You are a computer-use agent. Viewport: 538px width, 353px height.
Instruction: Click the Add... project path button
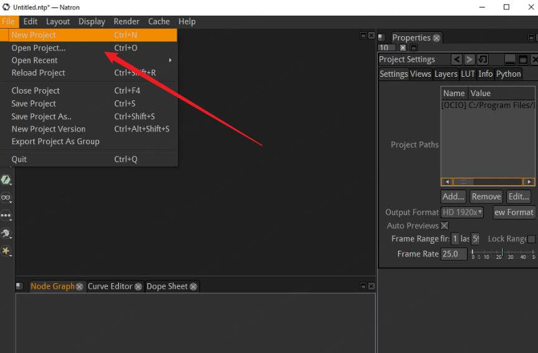pos(453,196)
